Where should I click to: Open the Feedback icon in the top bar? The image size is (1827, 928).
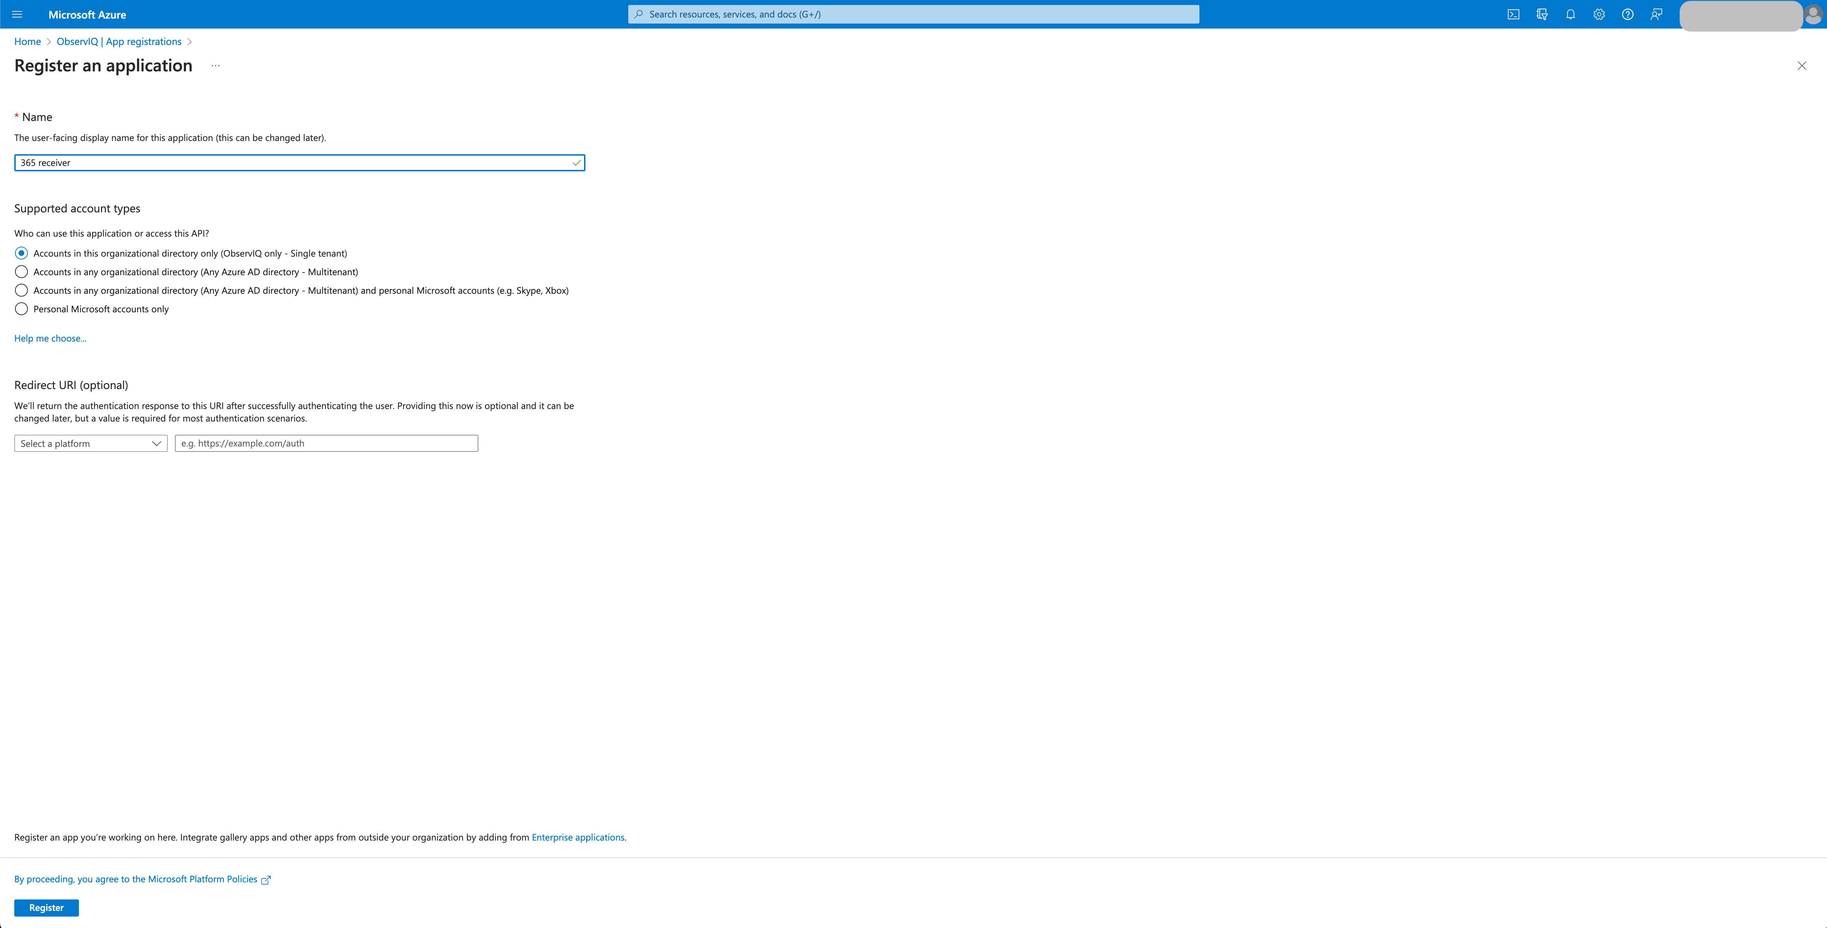pos(1656,14)
